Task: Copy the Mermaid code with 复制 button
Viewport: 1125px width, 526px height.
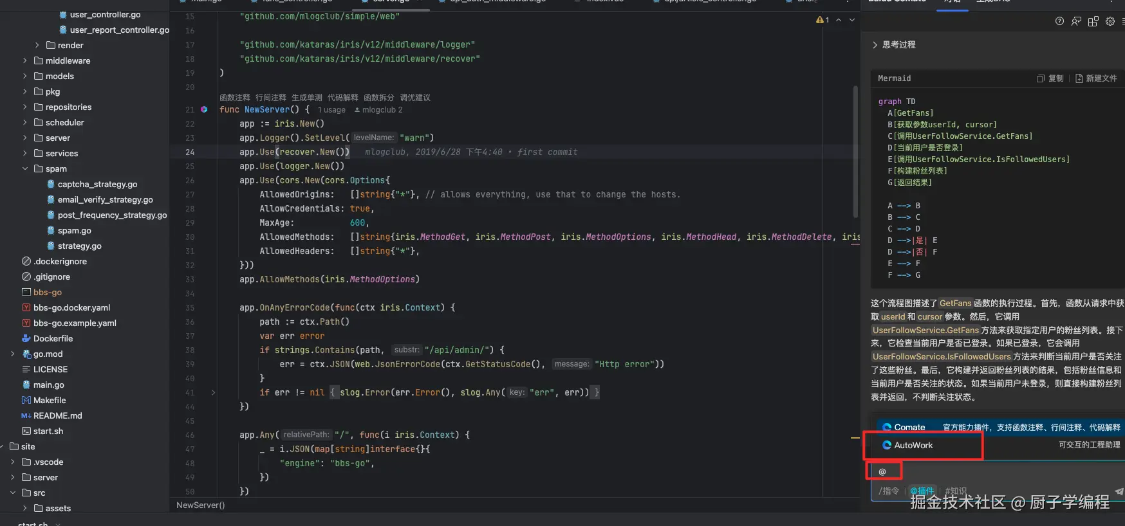Action: point(1050,78)
